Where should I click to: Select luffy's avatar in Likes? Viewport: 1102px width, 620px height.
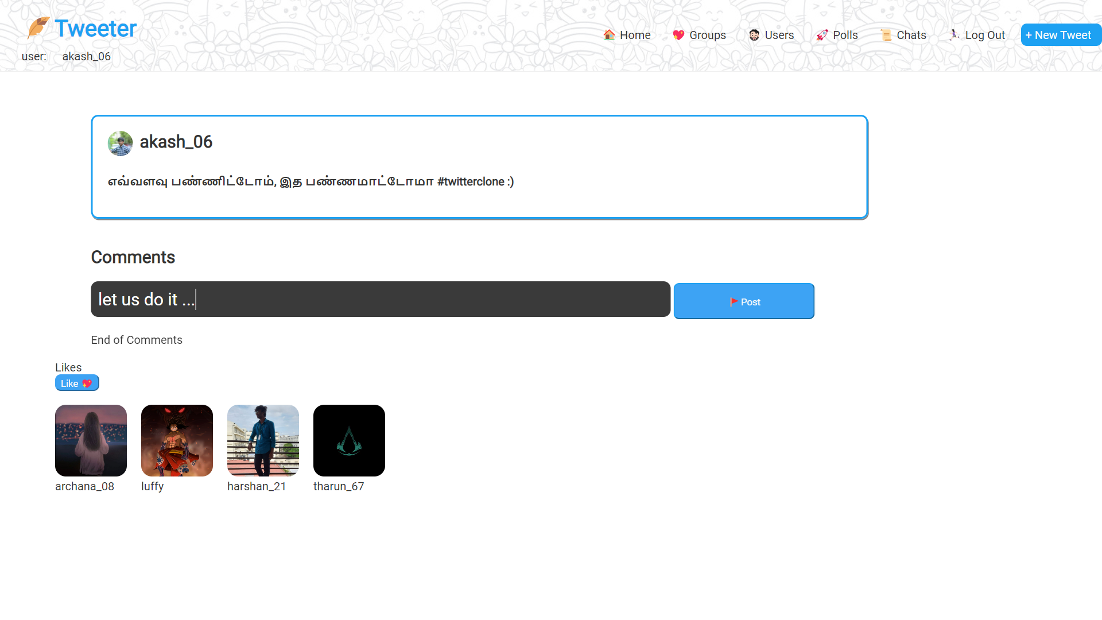177,440
